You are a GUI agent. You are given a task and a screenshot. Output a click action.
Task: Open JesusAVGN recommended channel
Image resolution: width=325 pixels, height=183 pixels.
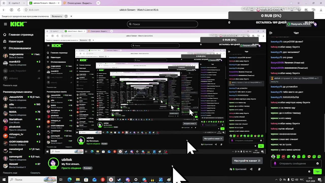22,99
